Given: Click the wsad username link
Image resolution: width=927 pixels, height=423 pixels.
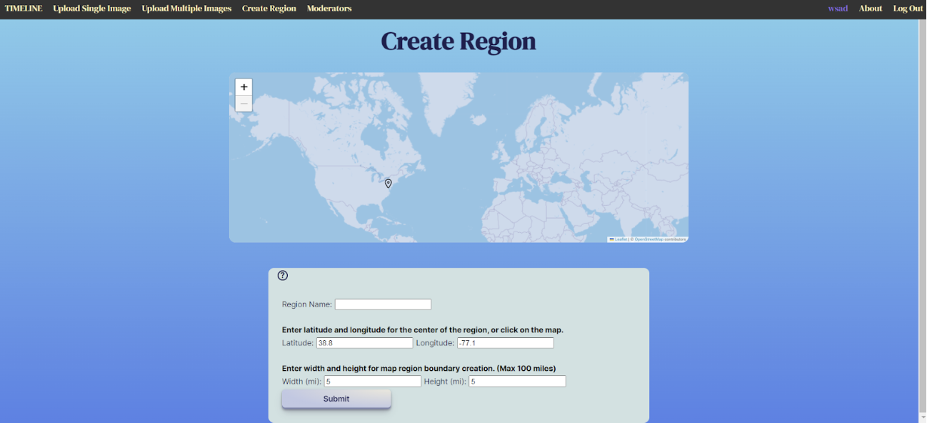Looking at the screenshot, I should pos(838,9).
